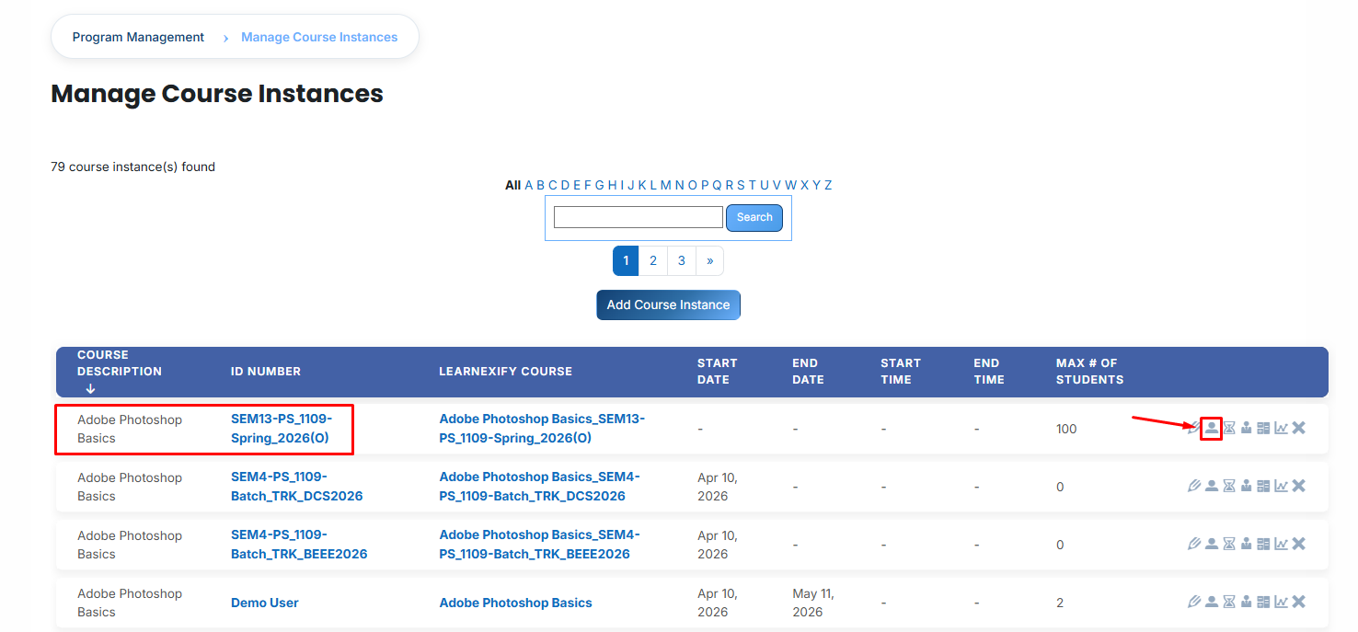Screen dimensions: 1358x632
Task: Open the grid icon for SEM13-PS_1109-Spring_2026(O)
Action: point(1263,428)
